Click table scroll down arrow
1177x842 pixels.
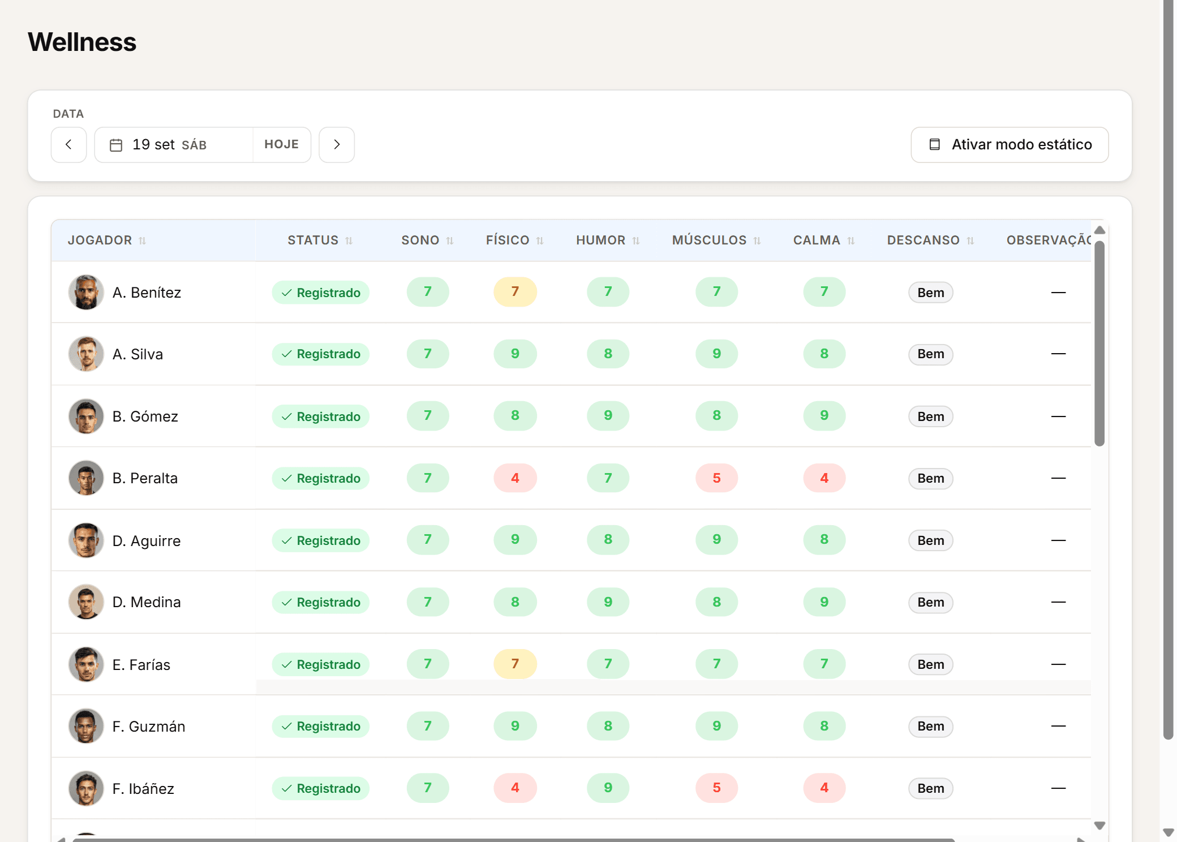(x=1099, y=826)
